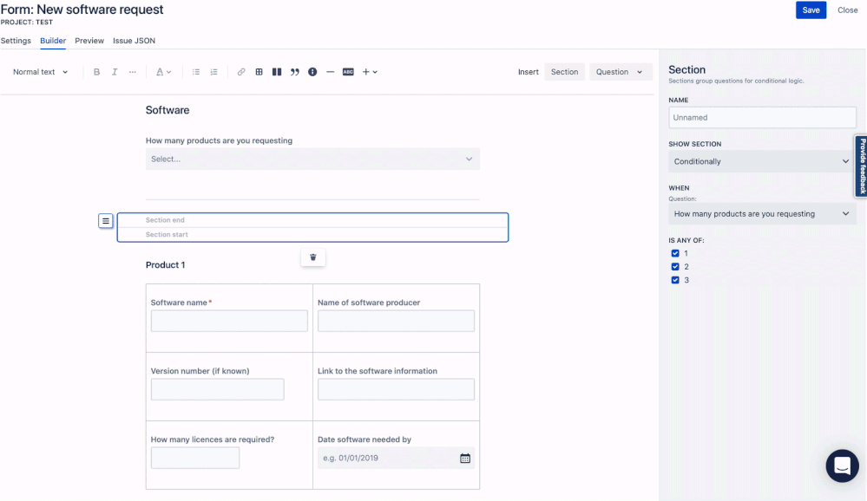Screen dimensions: 867x501
Task: Open the When Question dropdown
Action: [x=761, y=213]
